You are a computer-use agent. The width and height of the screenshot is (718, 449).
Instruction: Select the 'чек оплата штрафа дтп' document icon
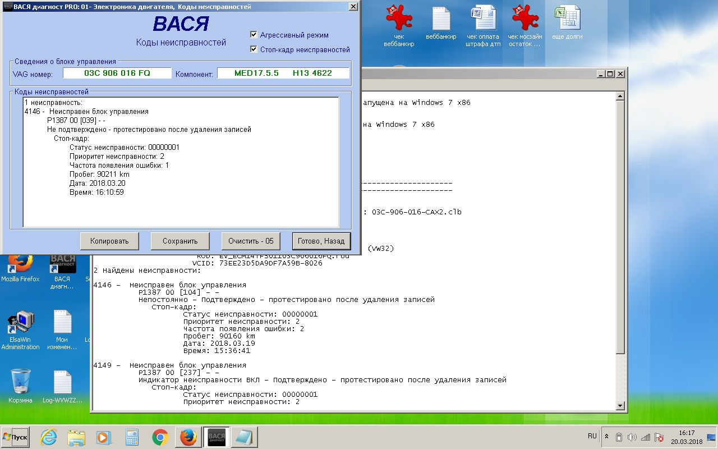point(483,26)
